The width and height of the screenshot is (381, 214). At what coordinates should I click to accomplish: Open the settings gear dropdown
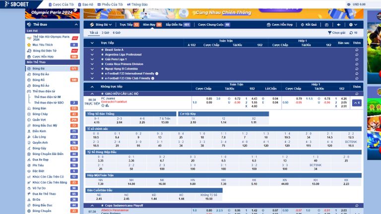[x=353, y=24]
